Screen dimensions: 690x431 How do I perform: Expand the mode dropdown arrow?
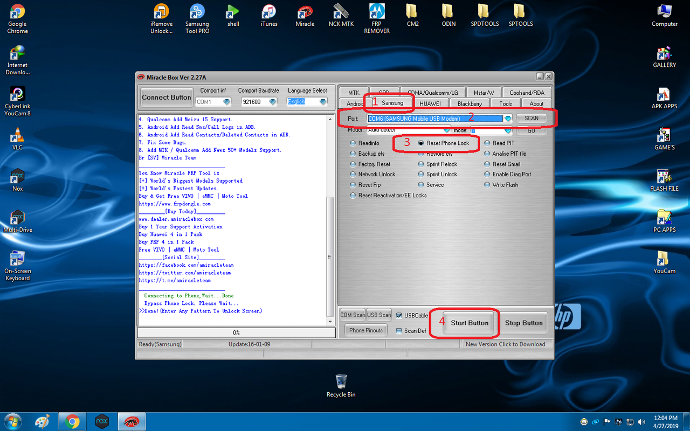coord(507,130)
